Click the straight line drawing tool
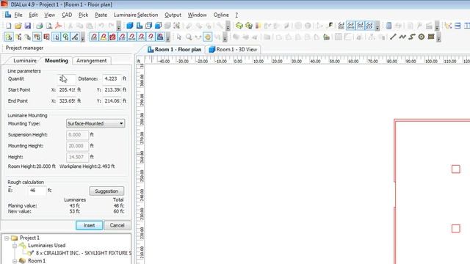This screenshot has width=470, height=264. (x=393, y=37)
